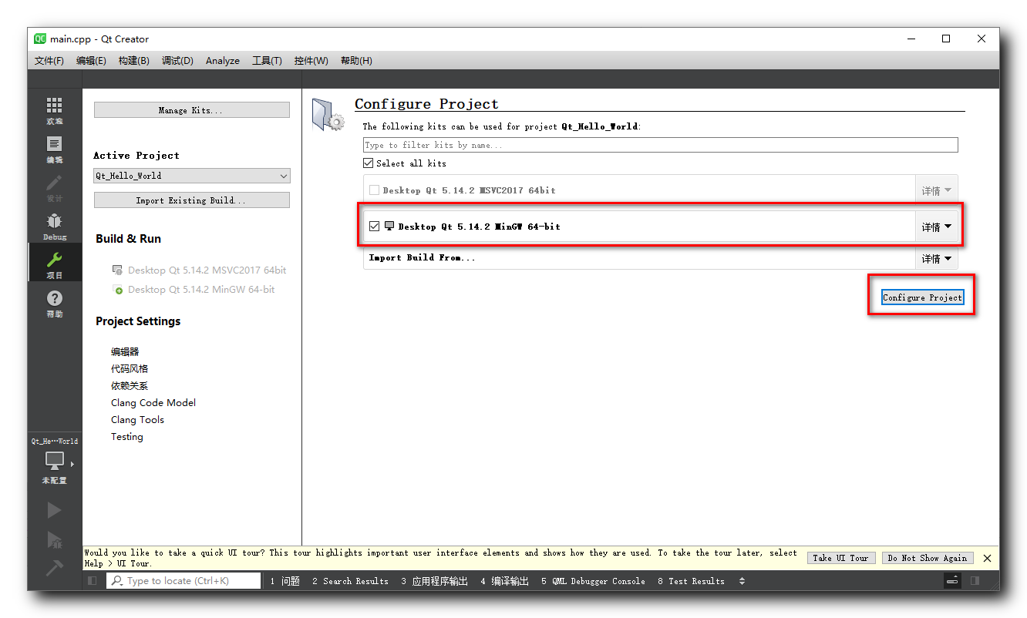Open the Welcome (欢迎) mode
Viewport: 1027px width, 618px height.
pyautogui.click(x=54, y=110)
